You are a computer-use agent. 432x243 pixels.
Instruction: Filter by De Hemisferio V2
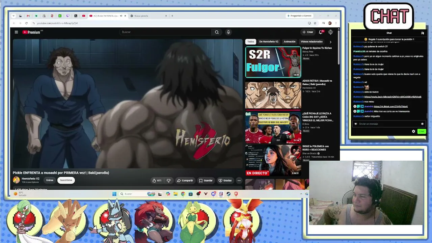point(269,42)
